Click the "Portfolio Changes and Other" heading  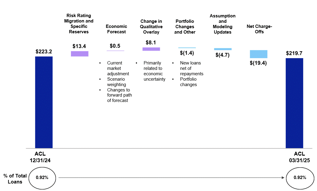click(185, 27)
